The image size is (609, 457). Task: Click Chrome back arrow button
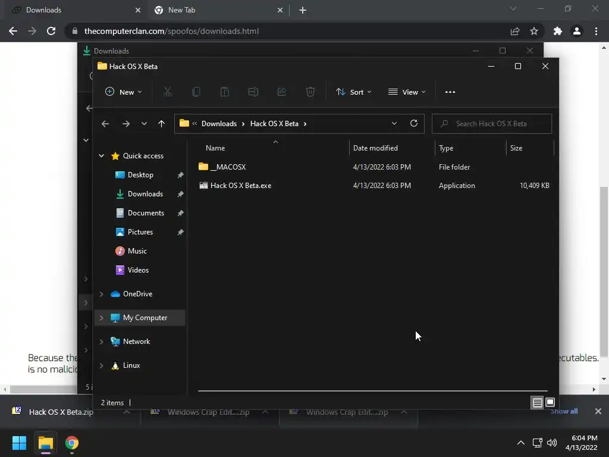(13, 31)
